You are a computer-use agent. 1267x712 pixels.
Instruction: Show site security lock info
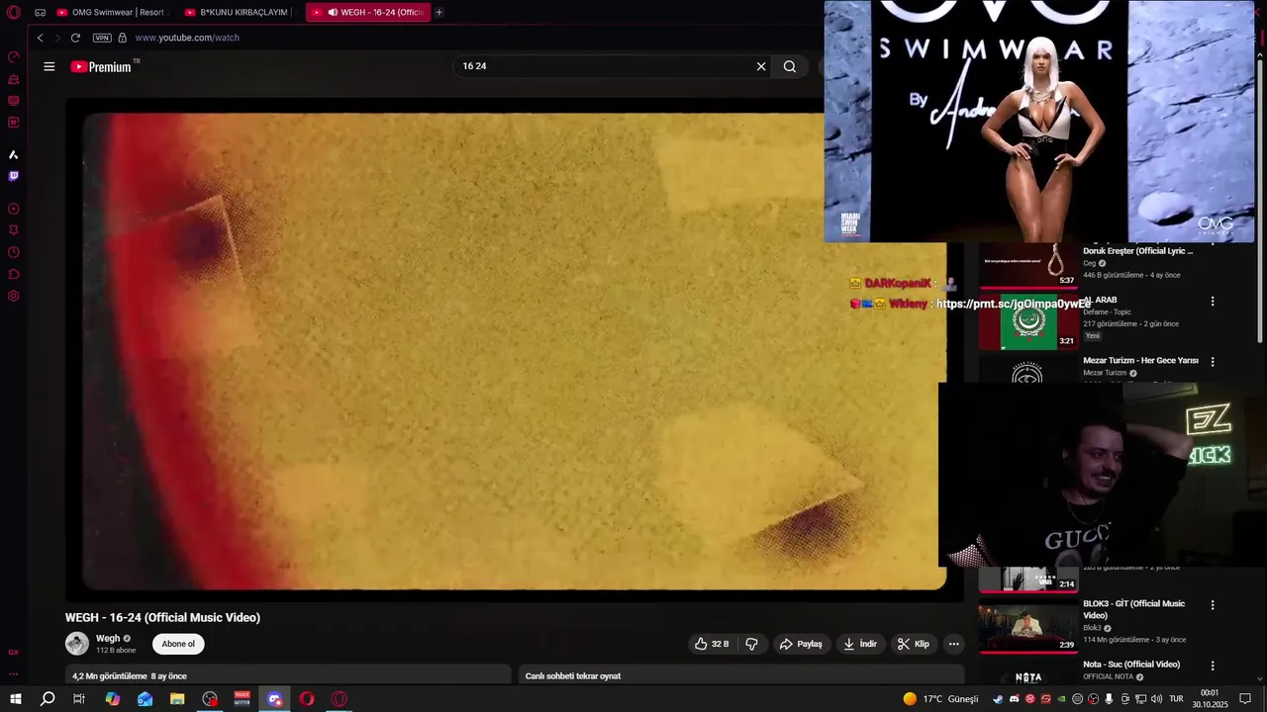point(123,38)
